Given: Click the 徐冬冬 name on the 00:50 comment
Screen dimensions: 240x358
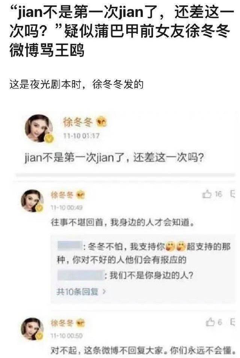Looking at the screenshot, I should 62,323.
